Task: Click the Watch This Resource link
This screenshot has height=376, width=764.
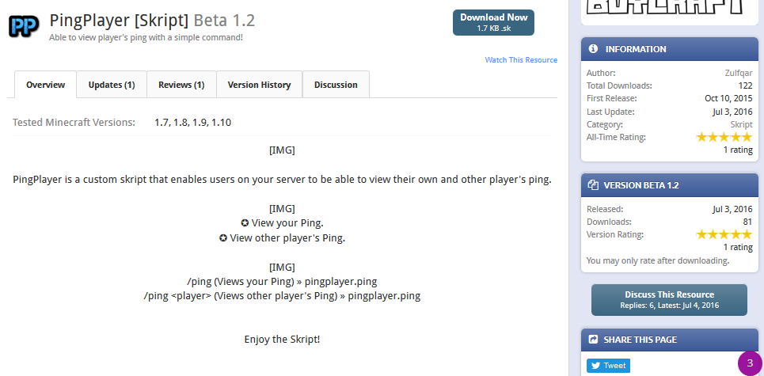Action: point(521,60)
